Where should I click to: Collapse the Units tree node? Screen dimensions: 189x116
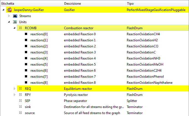(x=9, y=22)
